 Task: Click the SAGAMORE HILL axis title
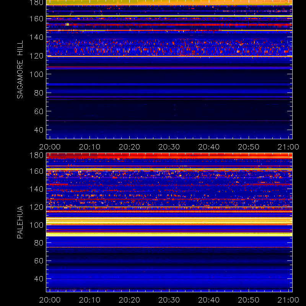[20, 70]
